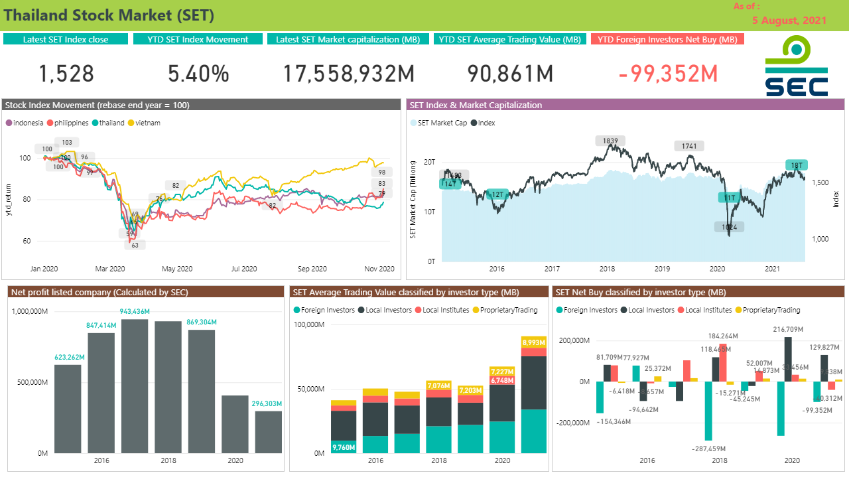Click the 1741 index data label

coord(689,146)
